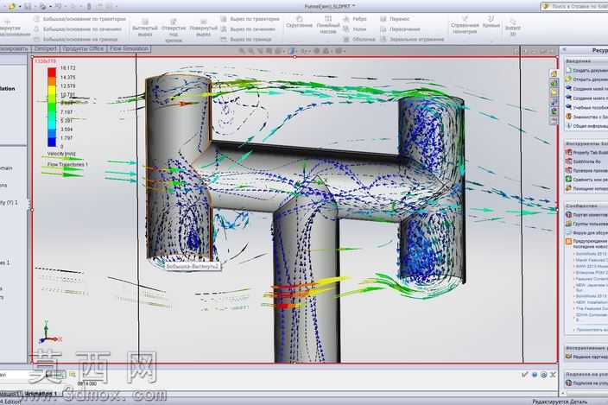Open the Отверстие под крепеж tool
This screenshot has height=405, width=608.
(x=174, y=30)
